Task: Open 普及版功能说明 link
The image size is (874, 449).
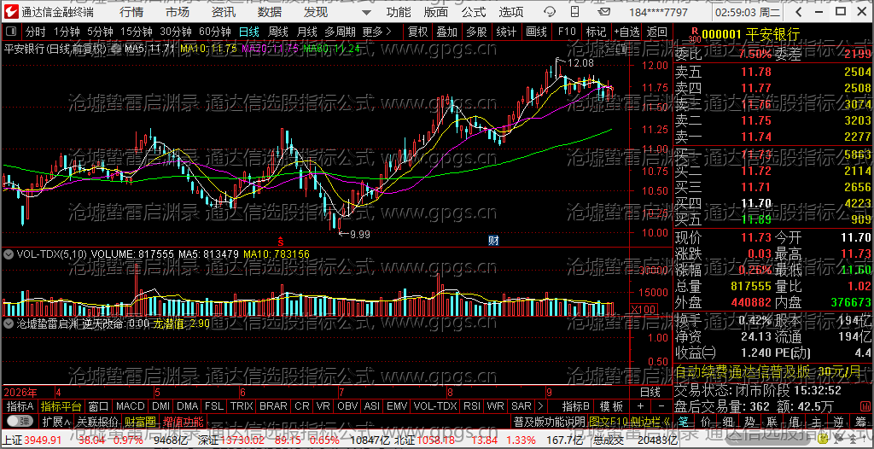Action: tap(549, 421)
